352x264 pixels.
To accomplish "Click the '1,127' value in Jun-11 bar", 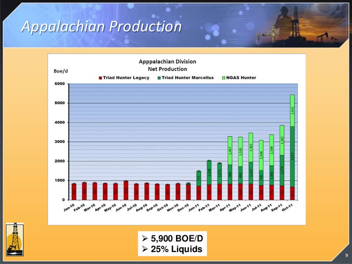I will pos(251,173).
